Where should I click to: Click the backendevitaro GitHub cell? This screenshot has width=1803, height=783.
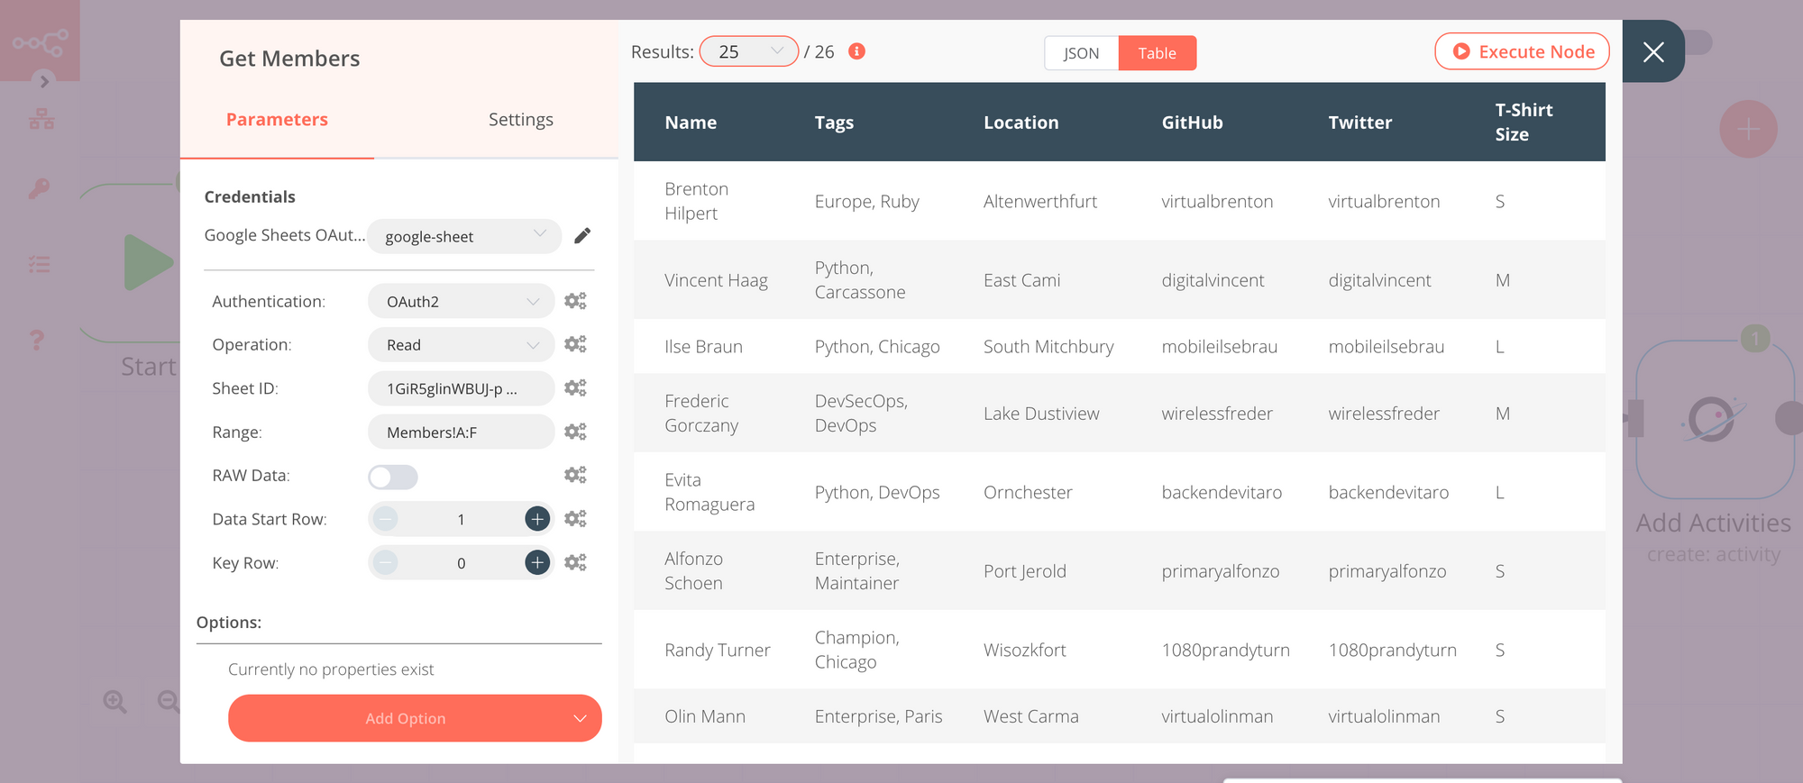[x=1222, y=492]
